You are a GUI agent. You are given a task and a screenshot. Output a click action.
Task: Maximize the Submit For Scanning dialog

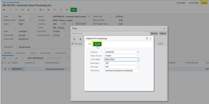point(147,39)
